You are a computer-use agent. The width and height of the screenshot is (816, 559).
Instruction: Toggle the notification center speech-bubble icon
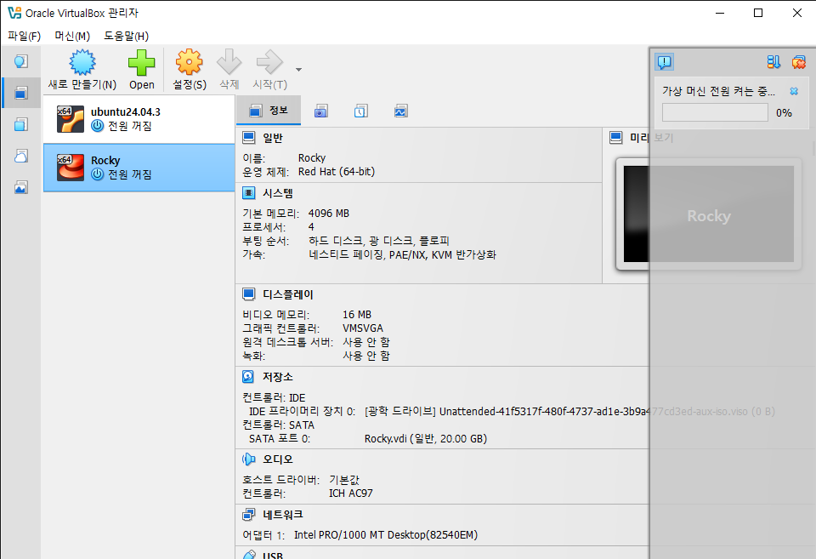(664, 62)
